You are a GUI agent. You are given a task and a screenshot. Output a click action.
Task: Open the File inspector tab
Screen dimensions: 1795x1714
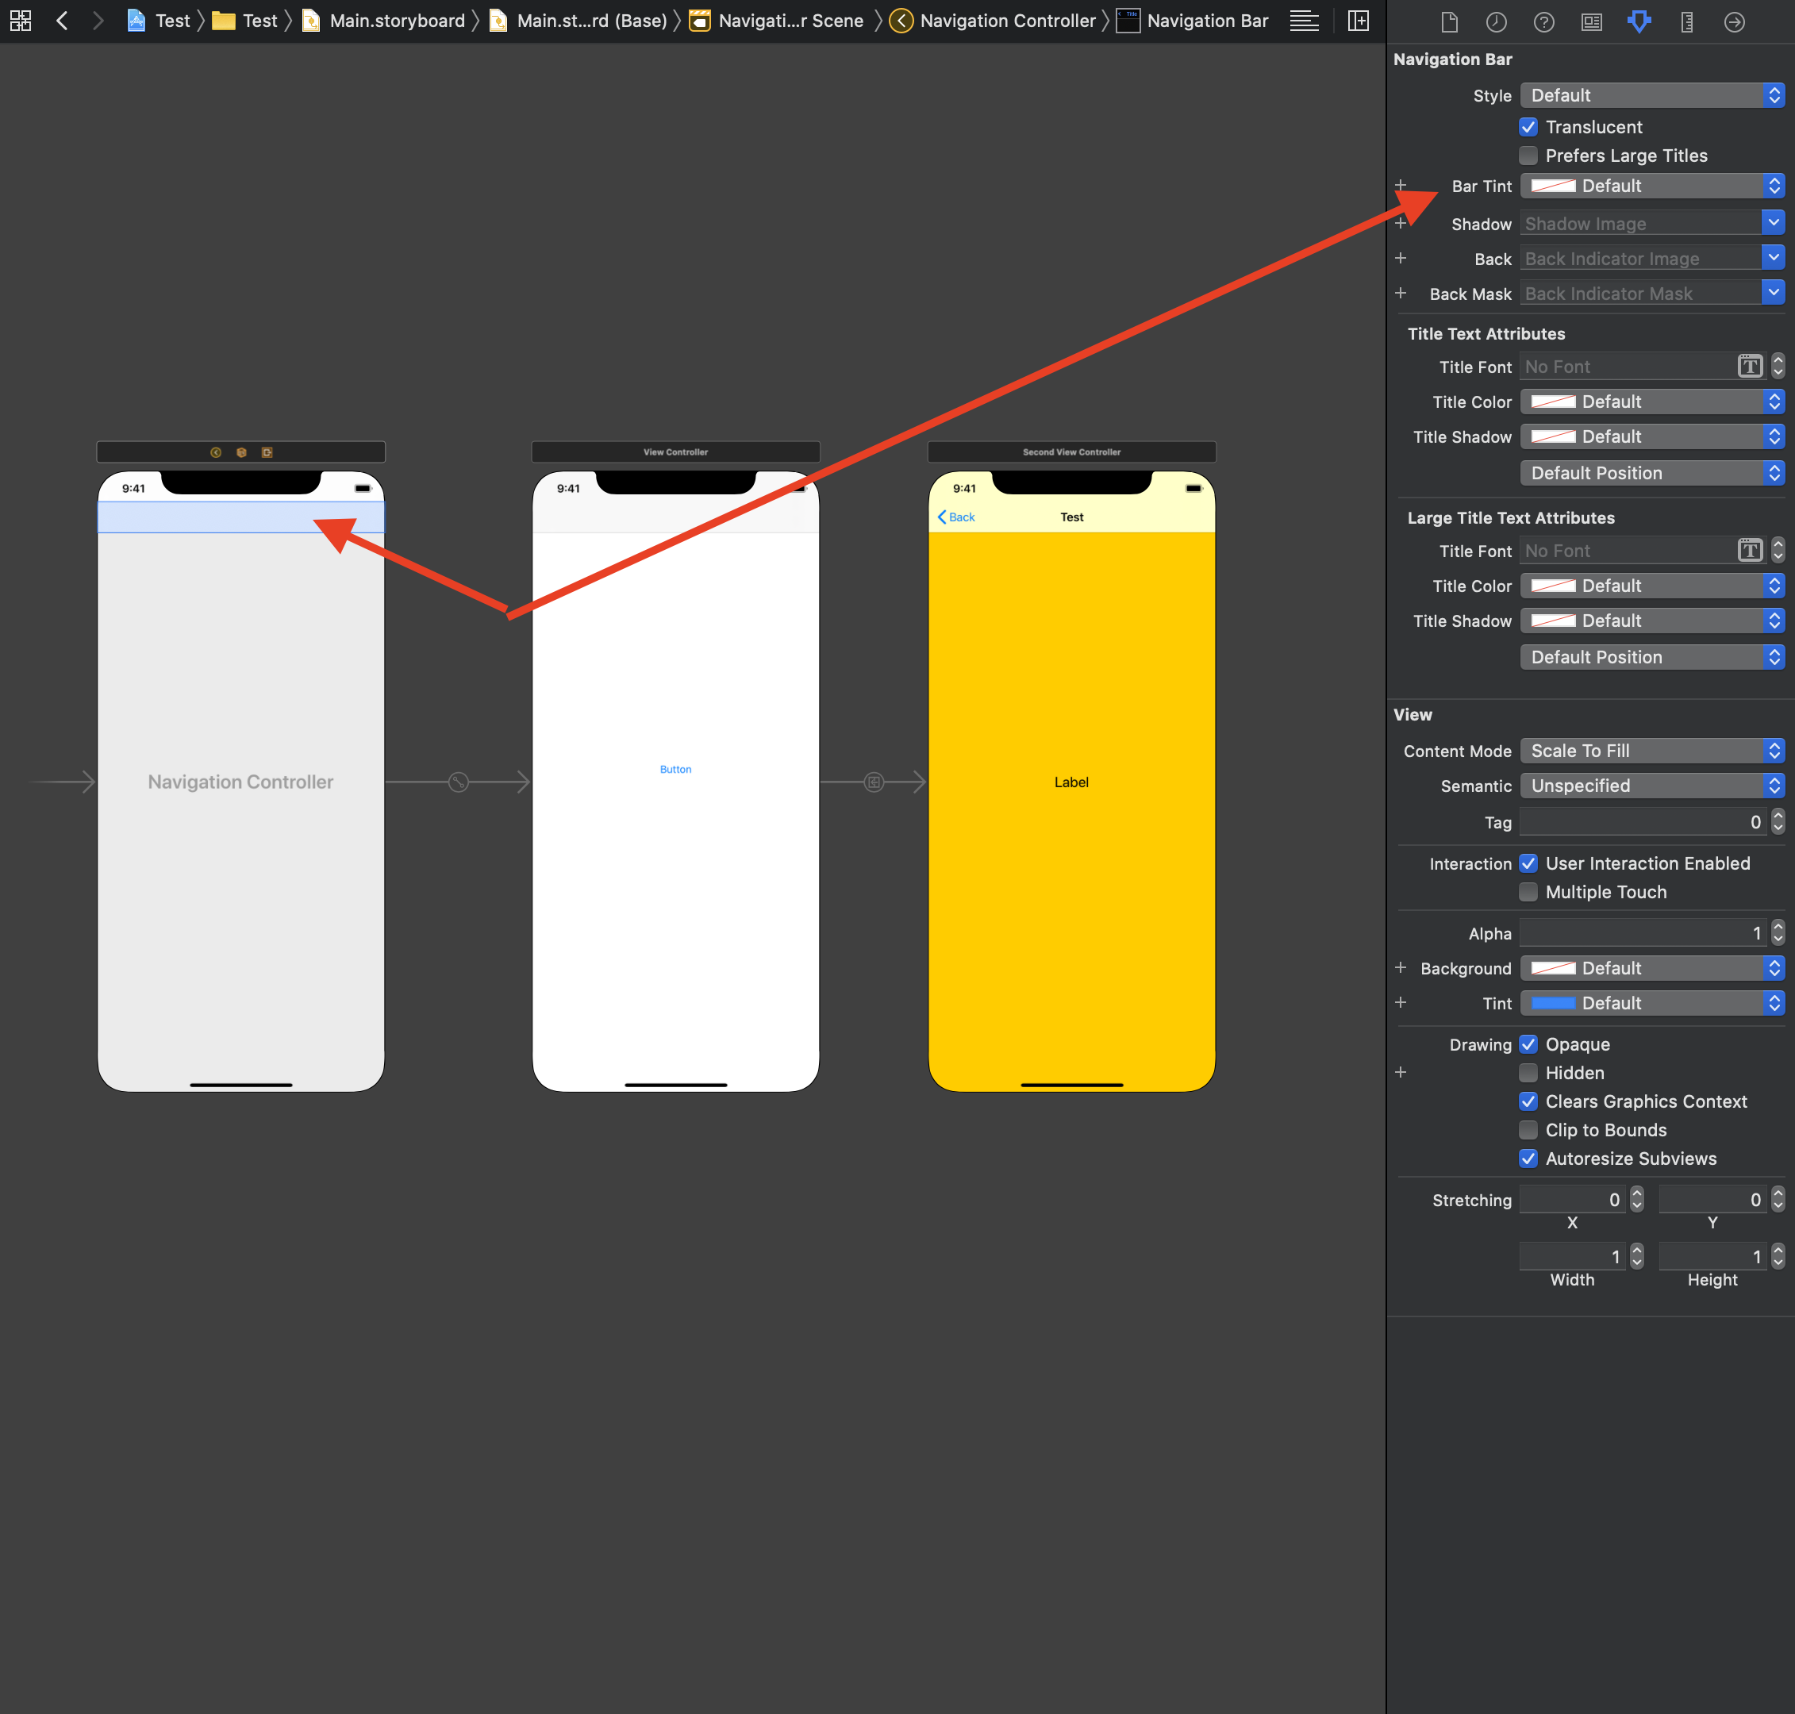click(1449, 22)
